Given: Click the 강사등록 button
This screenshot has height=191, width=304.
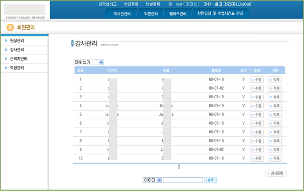Looking at the screenshot, I should pos(276,173).
